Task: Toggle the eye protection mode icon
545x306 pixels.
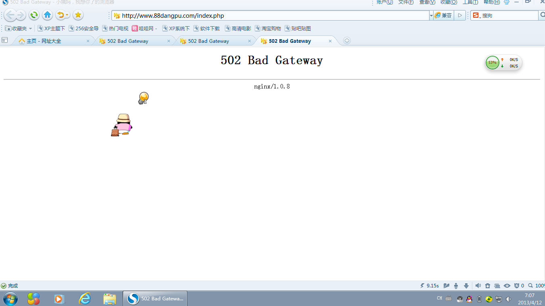Action: [x=507, y=286]
